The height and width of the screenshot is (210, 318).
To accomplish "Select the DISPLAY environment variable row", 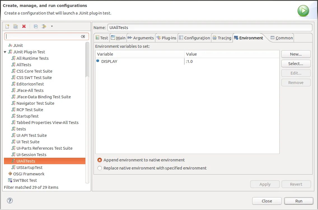I will coord(187,61).
